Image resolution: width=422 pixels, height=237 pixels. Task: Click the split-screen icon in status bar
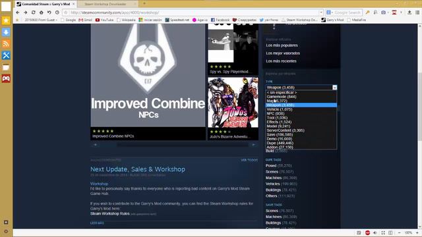point(390,232)
